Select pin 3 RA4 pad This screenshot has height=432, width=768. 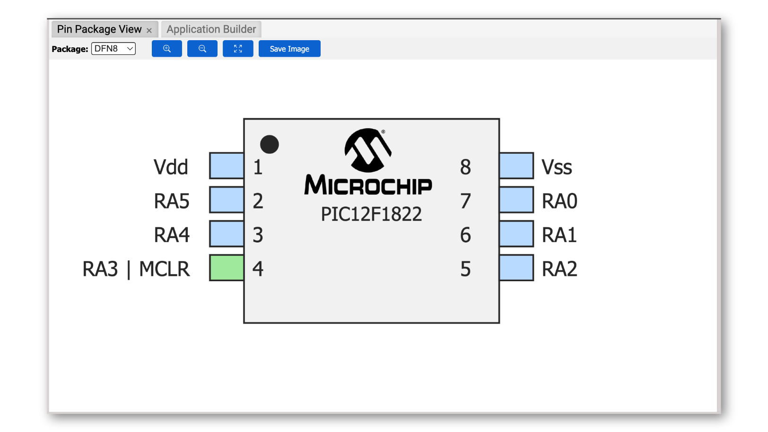point(227,233)
